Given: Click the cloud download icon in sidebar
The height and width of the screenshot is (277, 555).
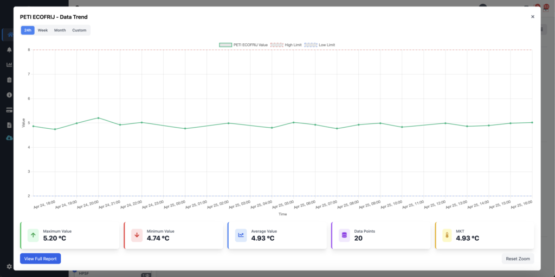Looking at the screenshot, I should click(x=9, y=138).
